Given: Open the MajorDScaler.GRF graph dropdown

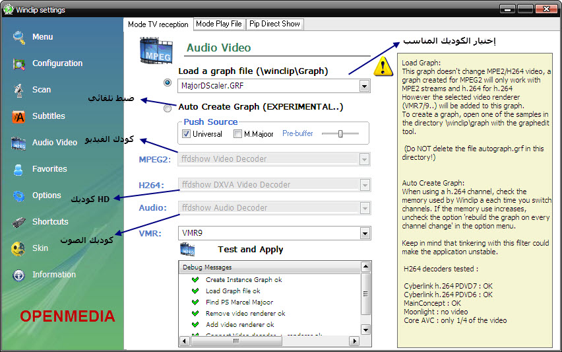Looking at the screenshot, I should click(x=364, y=86).
